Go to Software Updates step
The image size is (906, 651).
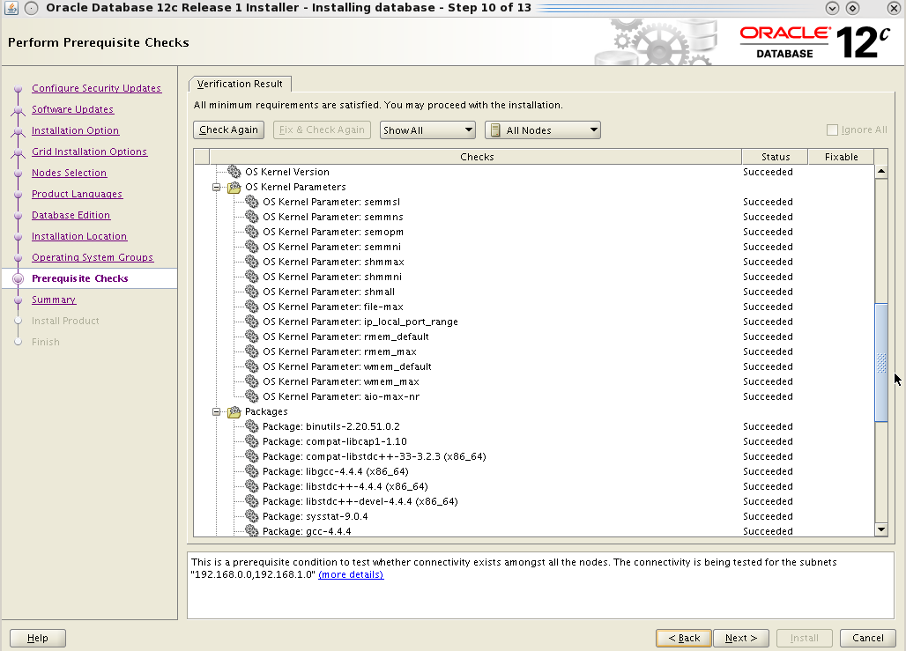[x=73, y=109]
